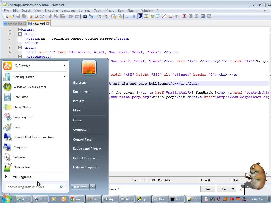
Task: Toggle the Function List toolbar icon
Action: coord(164,16)
